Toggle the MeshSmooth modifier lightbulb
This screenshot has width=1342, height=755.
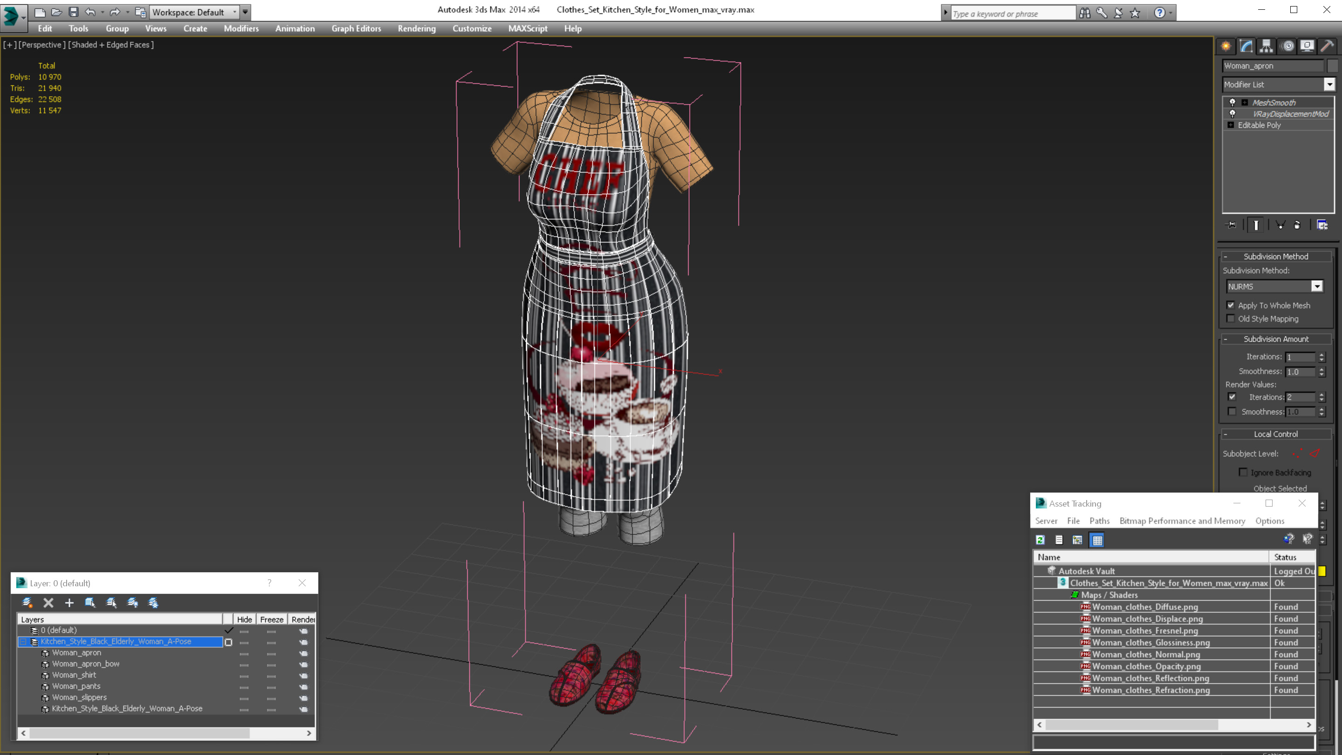pyautogui.click(x=1232, y=103)
